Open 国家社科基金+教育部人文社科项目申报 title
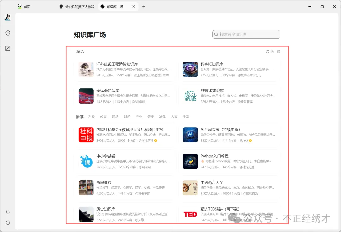Viewport: 341px width, 232px height. pyautogui.click(x=130, y=130)
